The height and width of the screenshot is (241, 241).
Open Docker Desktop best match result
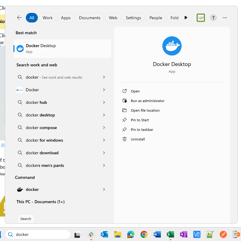pyautogui.click(x=62, y=49)
